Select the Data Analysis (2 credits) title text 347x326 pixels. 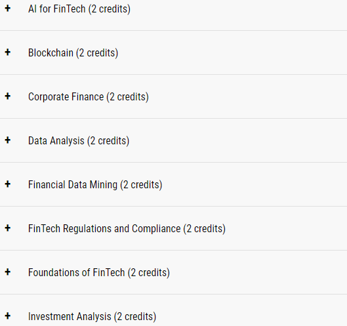[79, 141]
